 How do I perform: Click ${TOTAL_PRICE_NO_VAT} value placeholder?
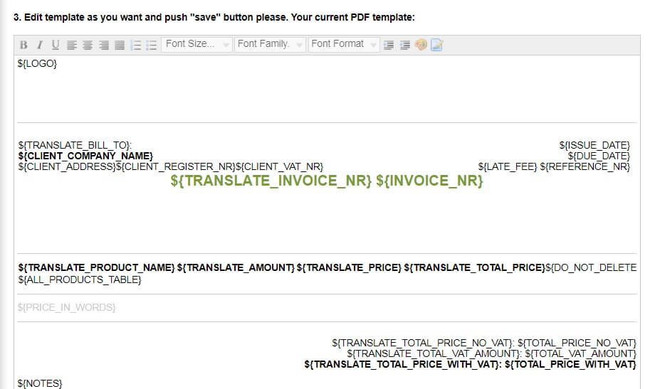coord(577,343)
